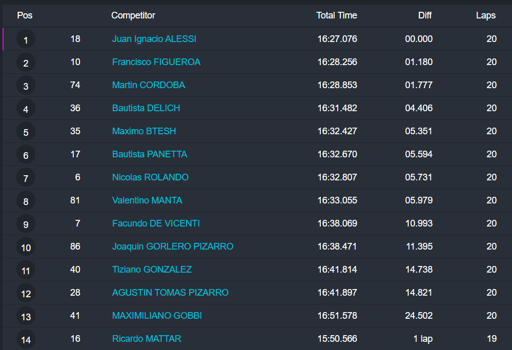Click the Pos column header

25,15
